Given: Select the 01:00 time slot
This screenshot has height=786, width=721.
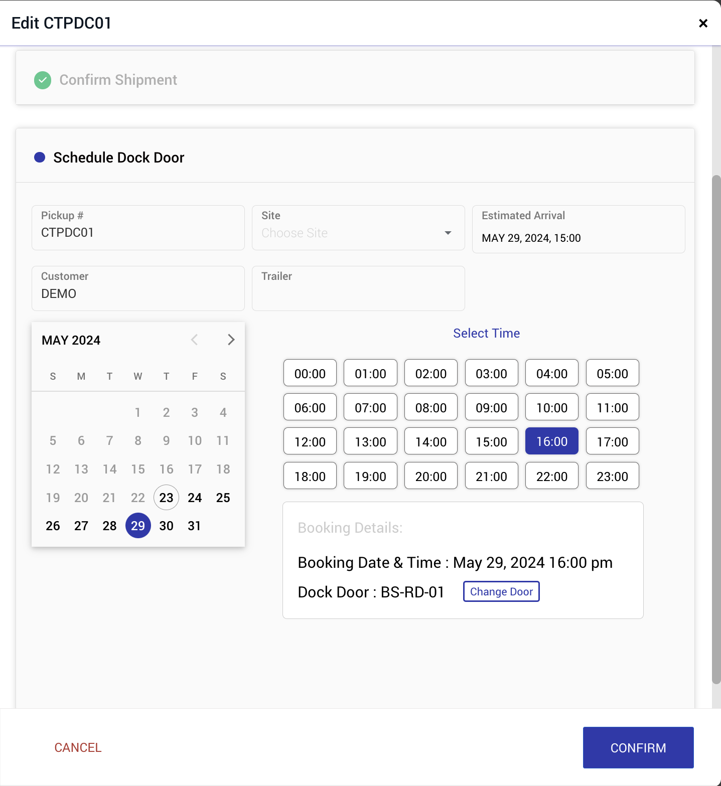Looking at the screenshot, I should (370, 373).
